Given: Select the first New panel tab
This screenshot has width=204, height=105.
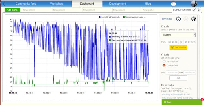Looking at the screenshot, I should pyautogui.click(x=37, y=10).
